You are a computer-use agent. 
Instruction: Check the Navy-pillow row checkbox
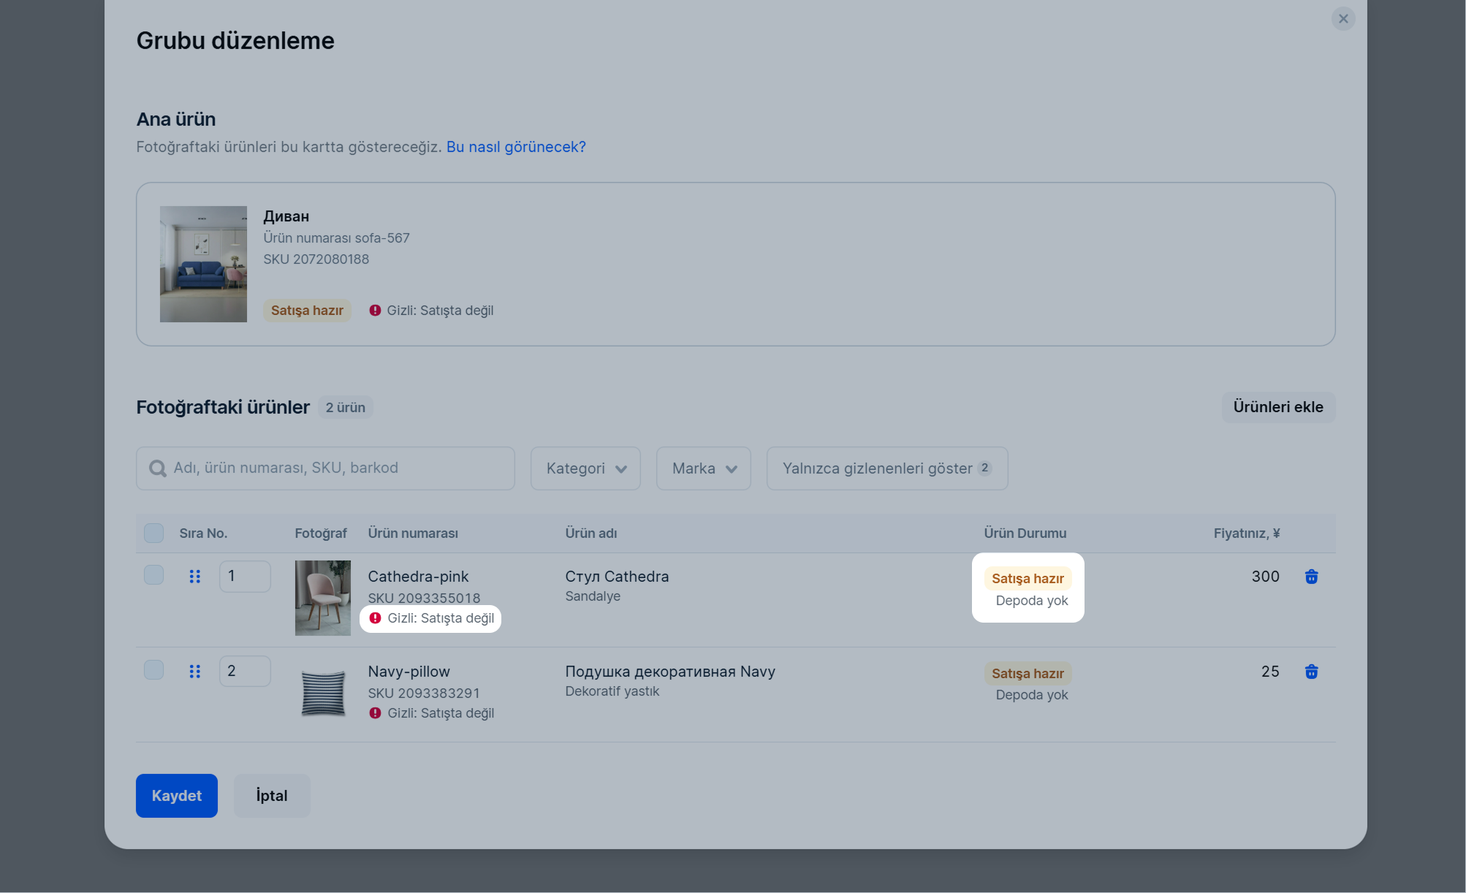153,670
